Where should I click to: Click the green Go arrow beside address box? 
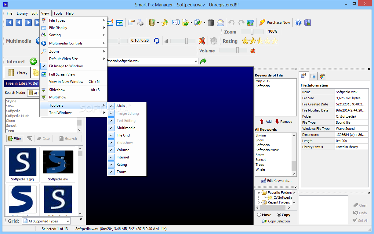[x=203, y=61]
